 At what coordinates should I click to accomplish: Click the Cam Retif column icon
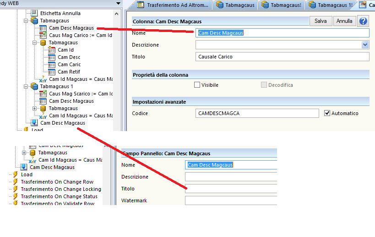[x=52, y=72]
